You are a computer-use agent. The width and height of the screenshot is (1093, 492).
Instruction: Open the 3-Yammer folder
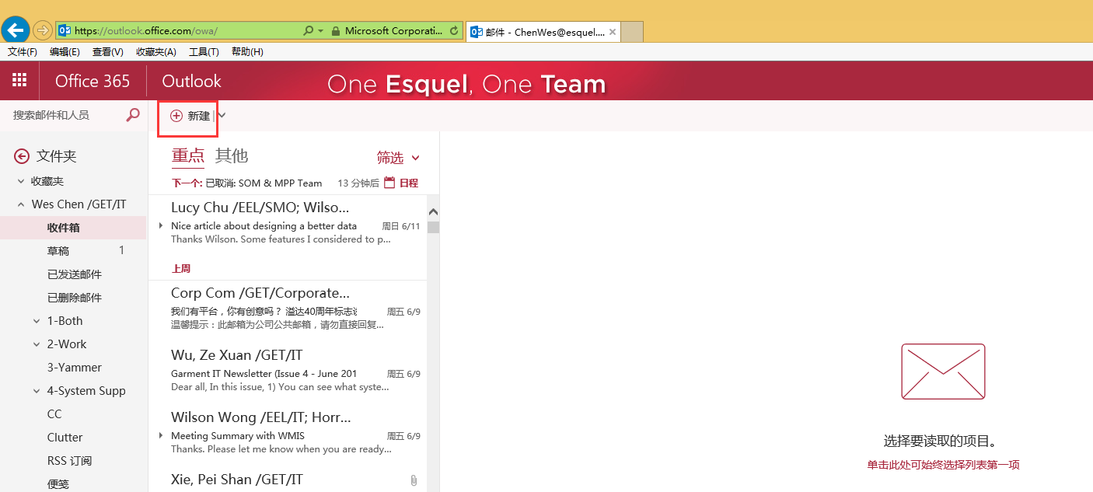pos(73,368)
